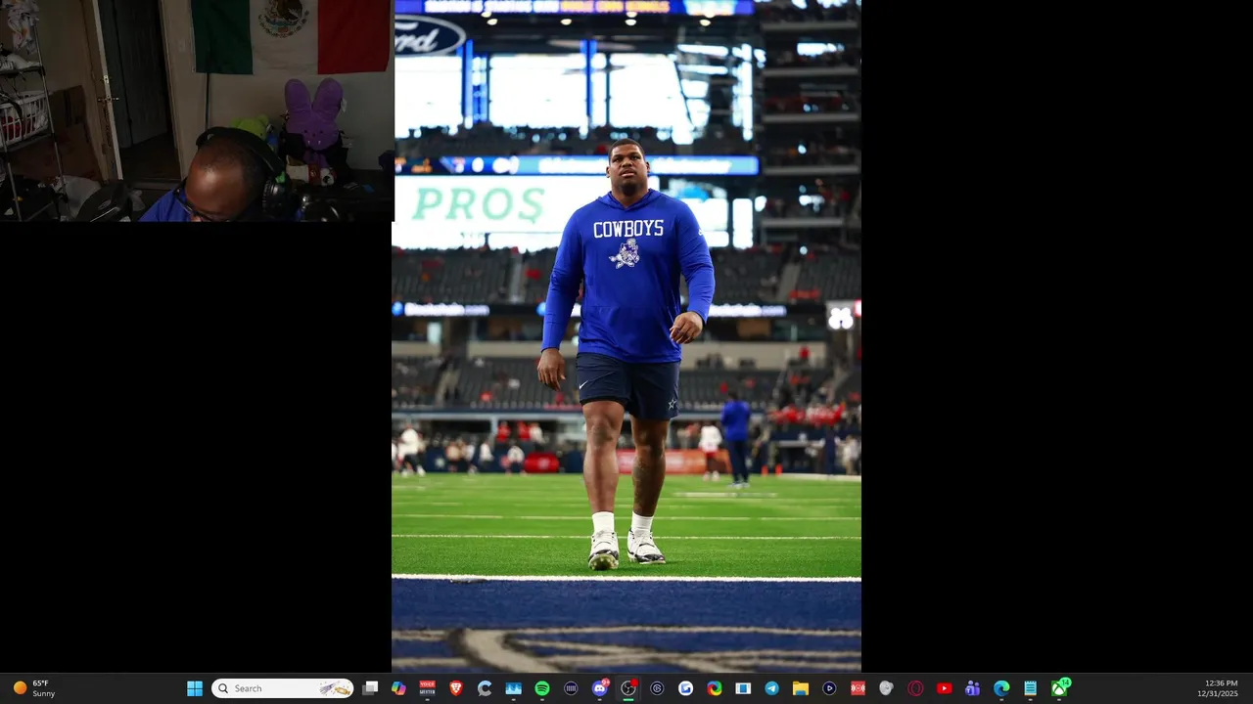Open the gray C app icon
Screen dimensions: 1253x704
485,688
